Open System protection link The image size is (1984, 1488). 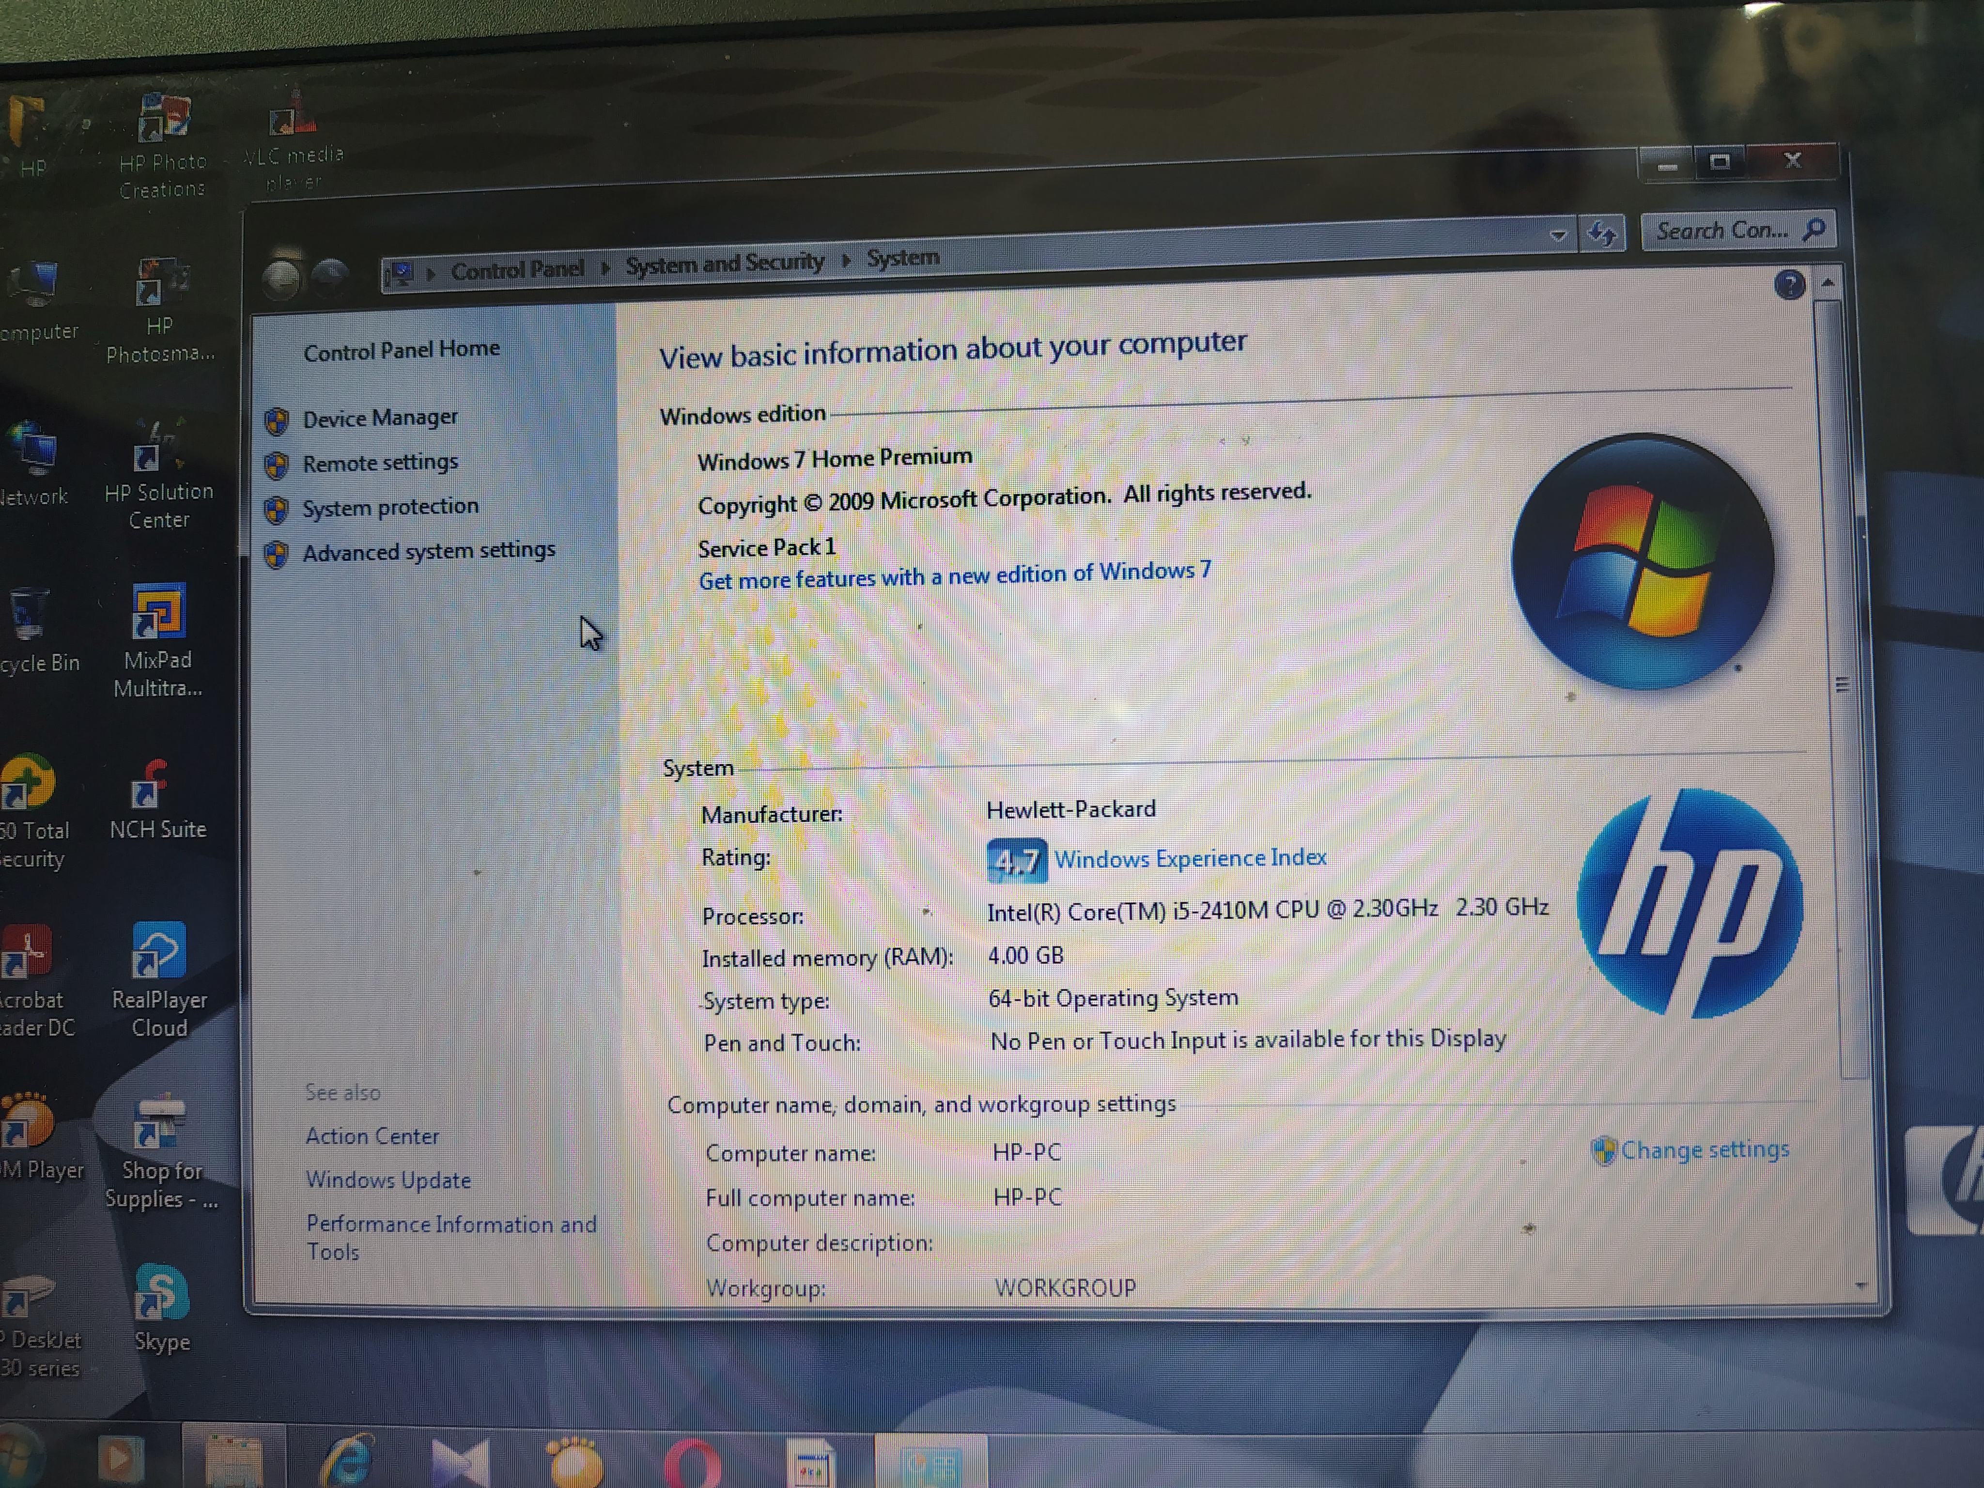[x=390, y=507]
